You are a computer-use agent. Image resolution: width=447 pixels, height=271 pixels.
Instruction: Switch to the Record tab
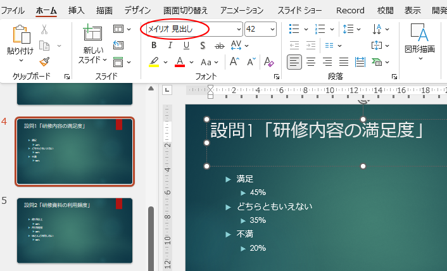[350, 11]
